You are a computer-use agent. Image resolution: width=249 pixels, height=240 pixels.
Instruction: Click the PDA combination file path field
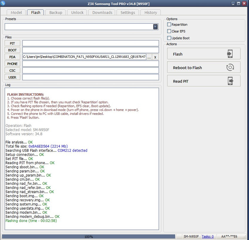pyautogui.click(x=84, y=57)
